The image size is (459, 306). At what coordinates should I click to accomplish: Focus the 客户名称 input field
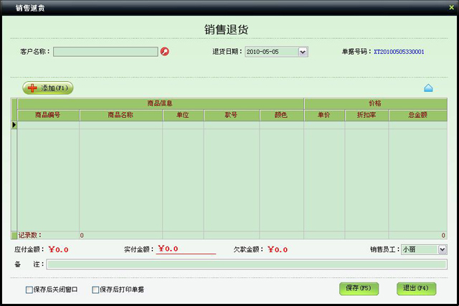point(105,52)
